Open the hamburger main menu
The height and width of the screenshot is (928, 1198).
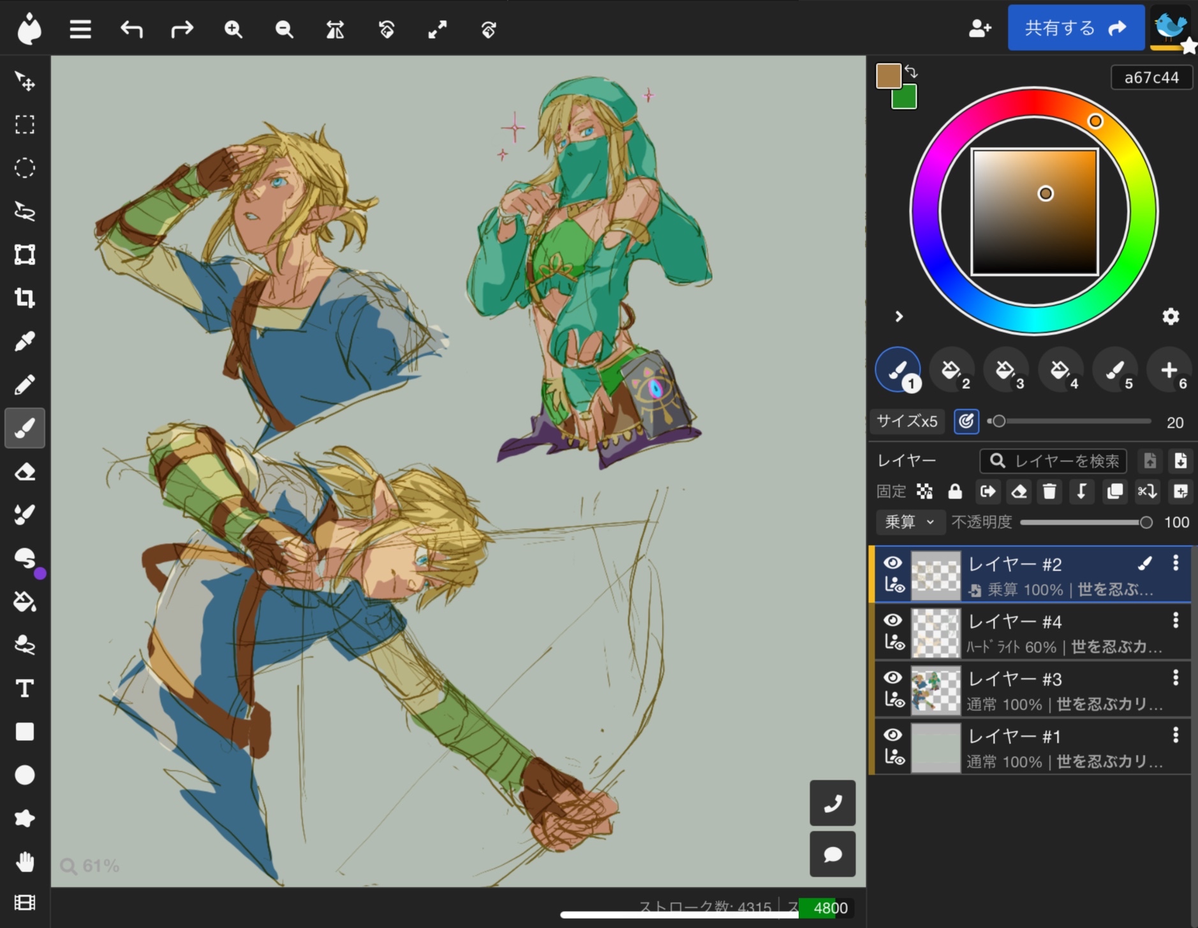(80, 29)
